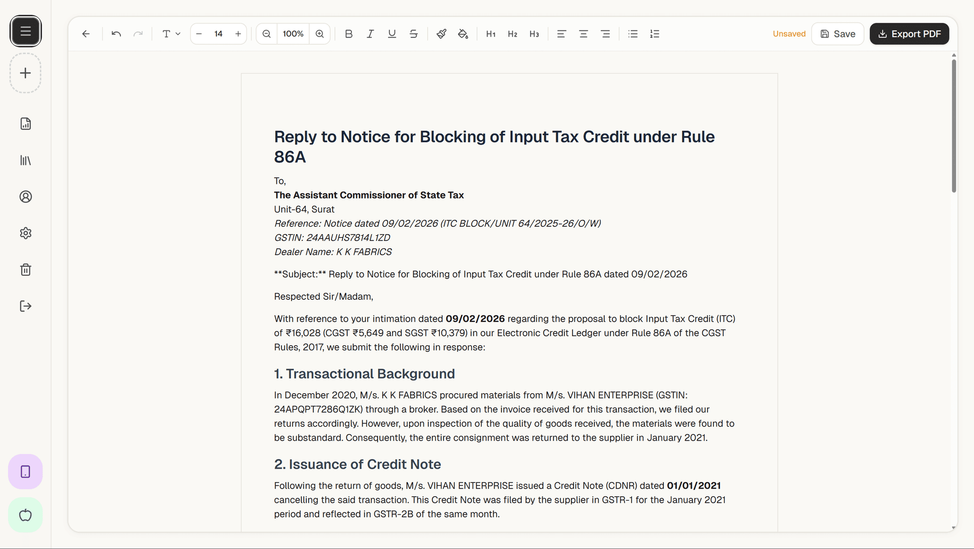Click the Save button

click(x=838, y=34)
